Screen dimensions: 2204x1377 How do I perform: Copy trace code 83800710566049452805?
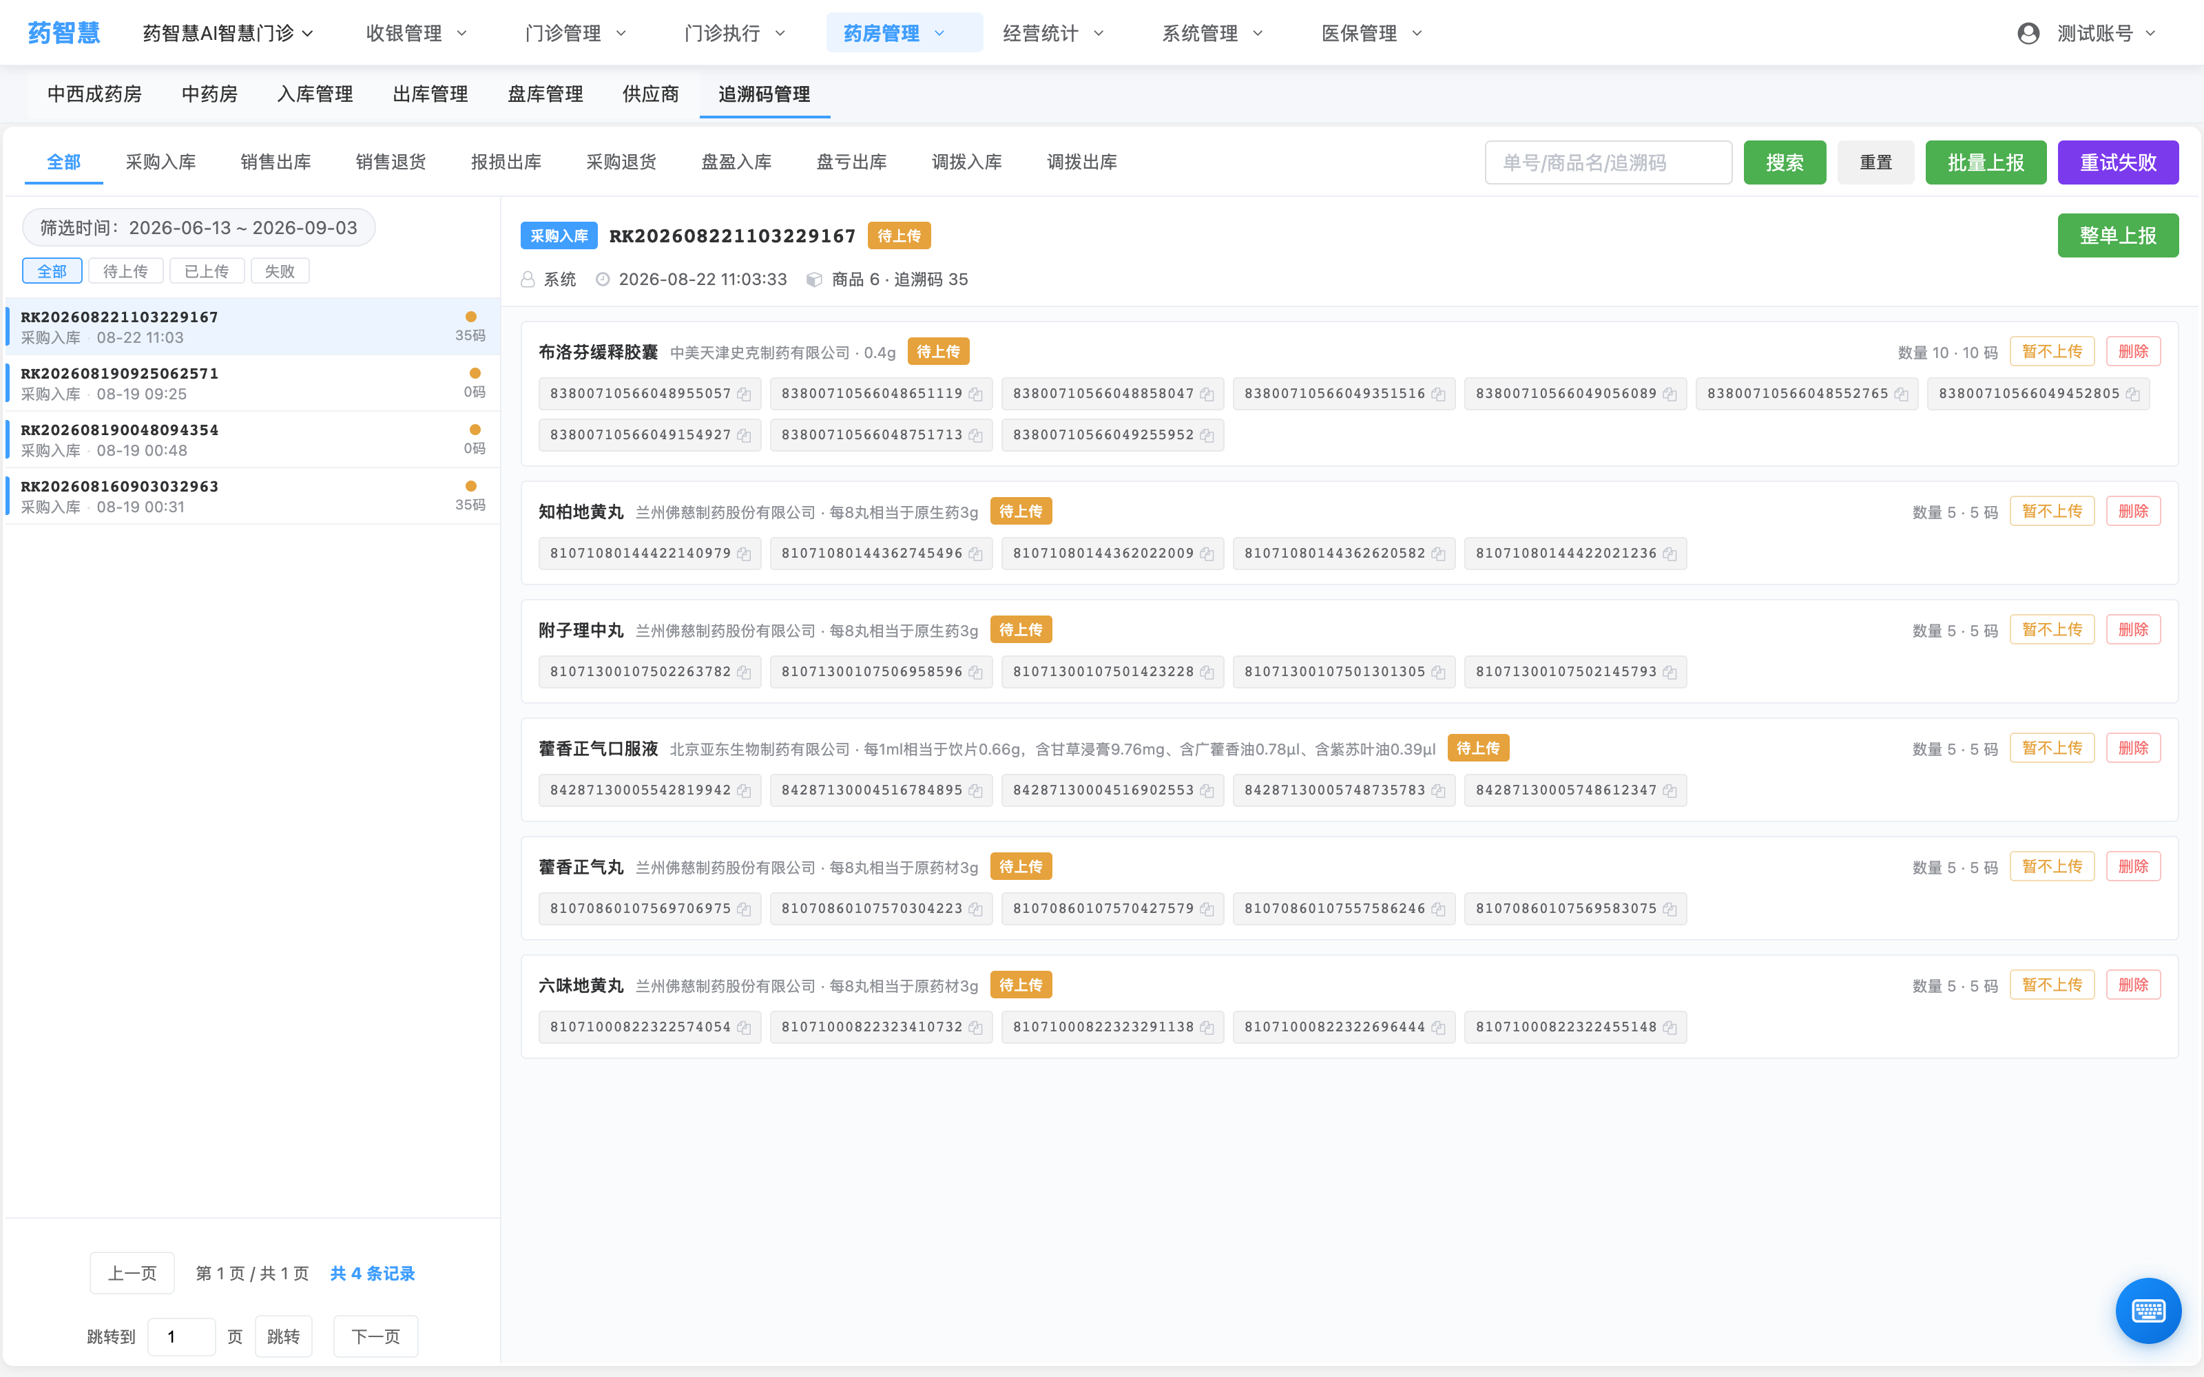pos(2132,395)
